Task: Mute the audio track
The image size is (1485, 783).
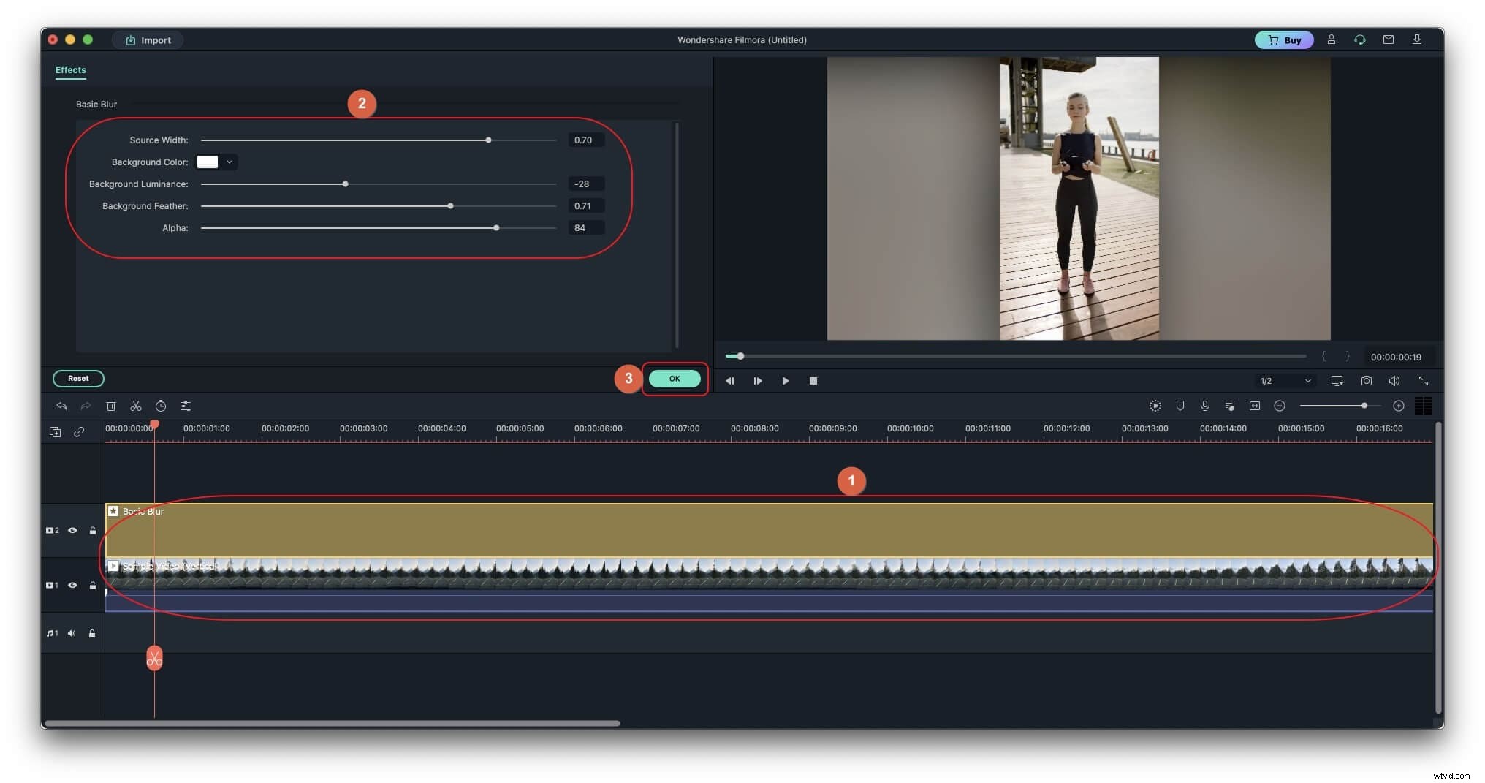Action: tap(72, 633)
